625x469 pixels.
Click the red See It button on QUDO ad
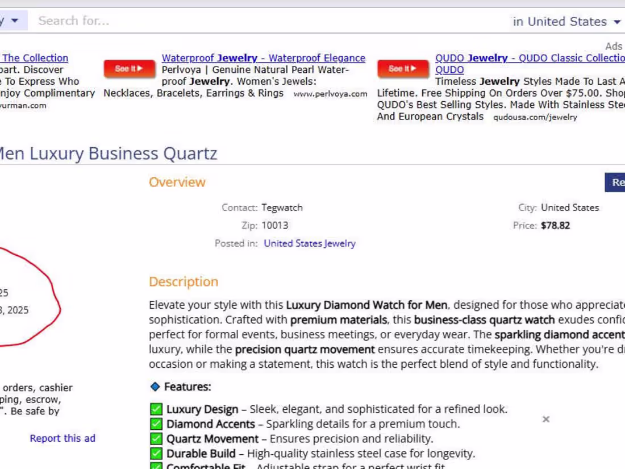(x=402, y=69)
